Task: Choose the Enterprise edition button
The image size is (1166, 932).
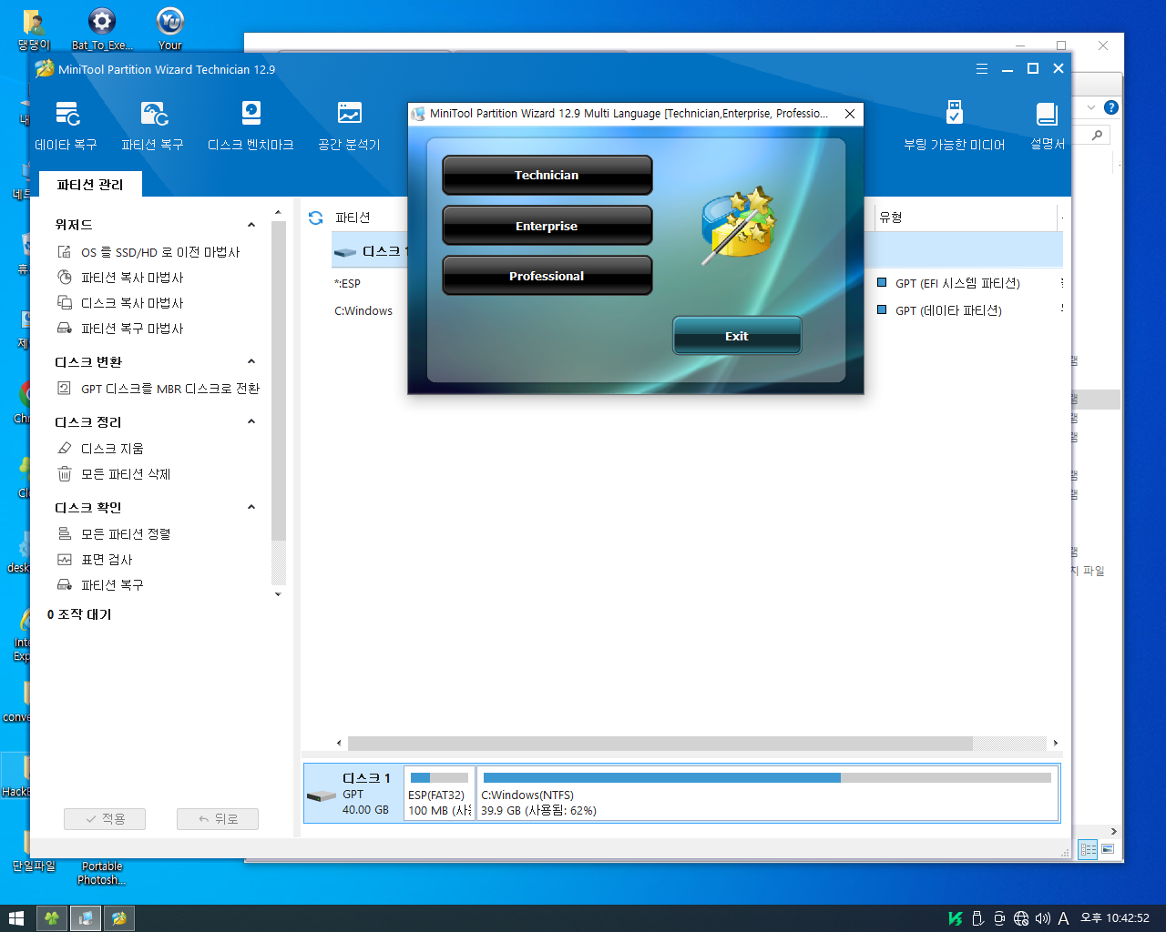Action: click(x=547, y=226)
